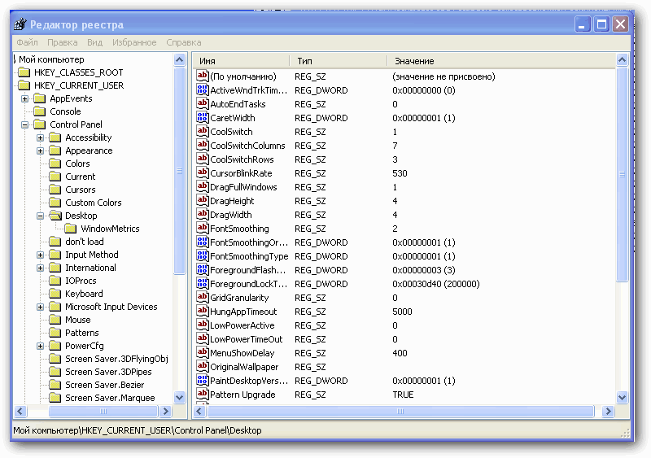This screenshot has height=458, width=651.
Task: Click the values pane scroll-down arrow
Action: pyautogui.click(x=622, y=397)
